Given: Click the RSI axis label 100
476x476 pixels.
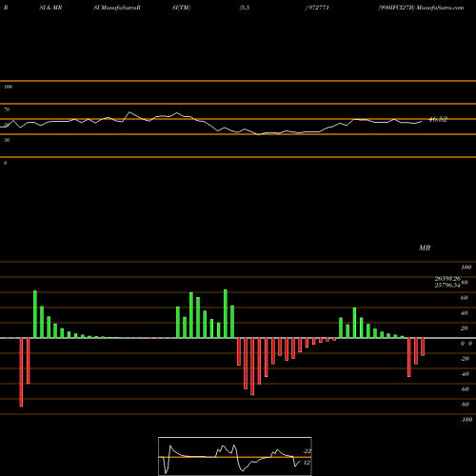Looking at the screenshot, I should (x=8, y=87).
